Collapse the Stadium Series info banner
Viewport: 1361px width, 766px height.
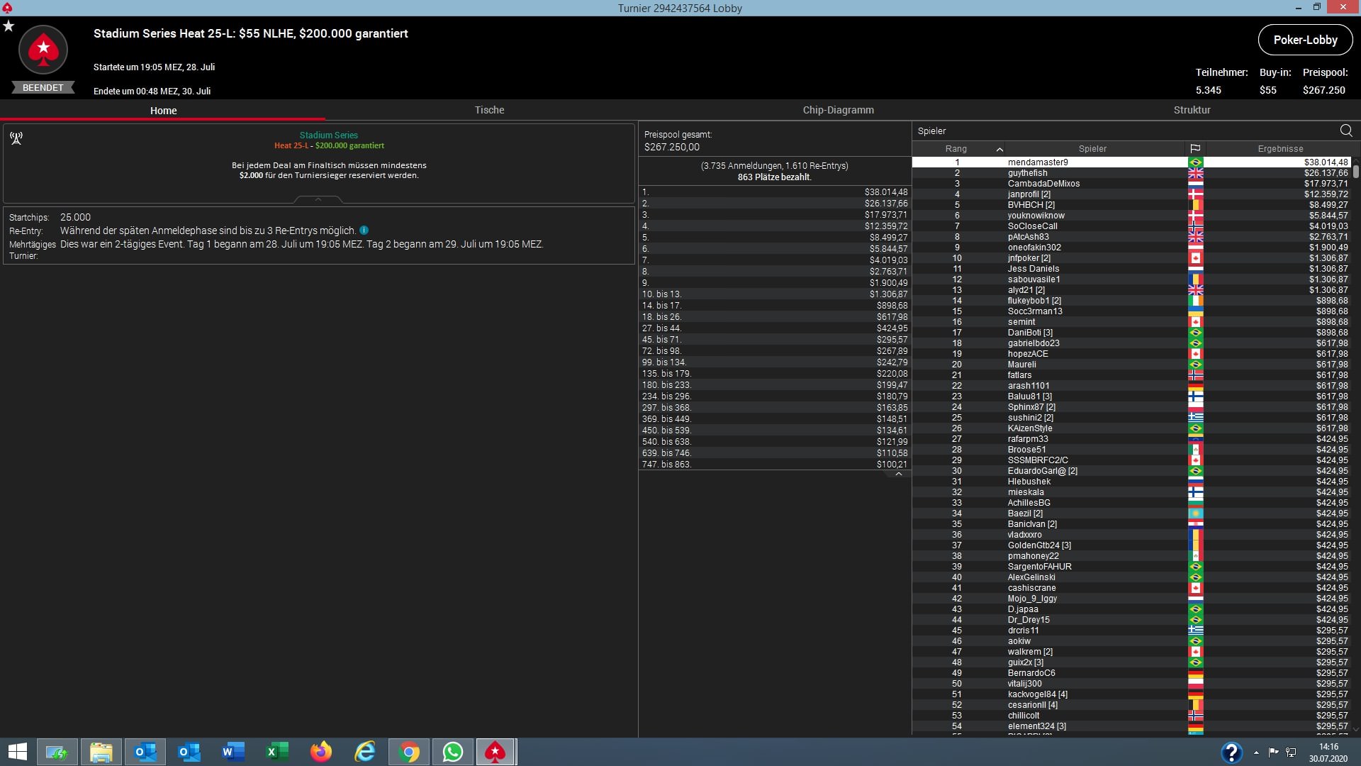pyautogui.click(x=318, y=200)
